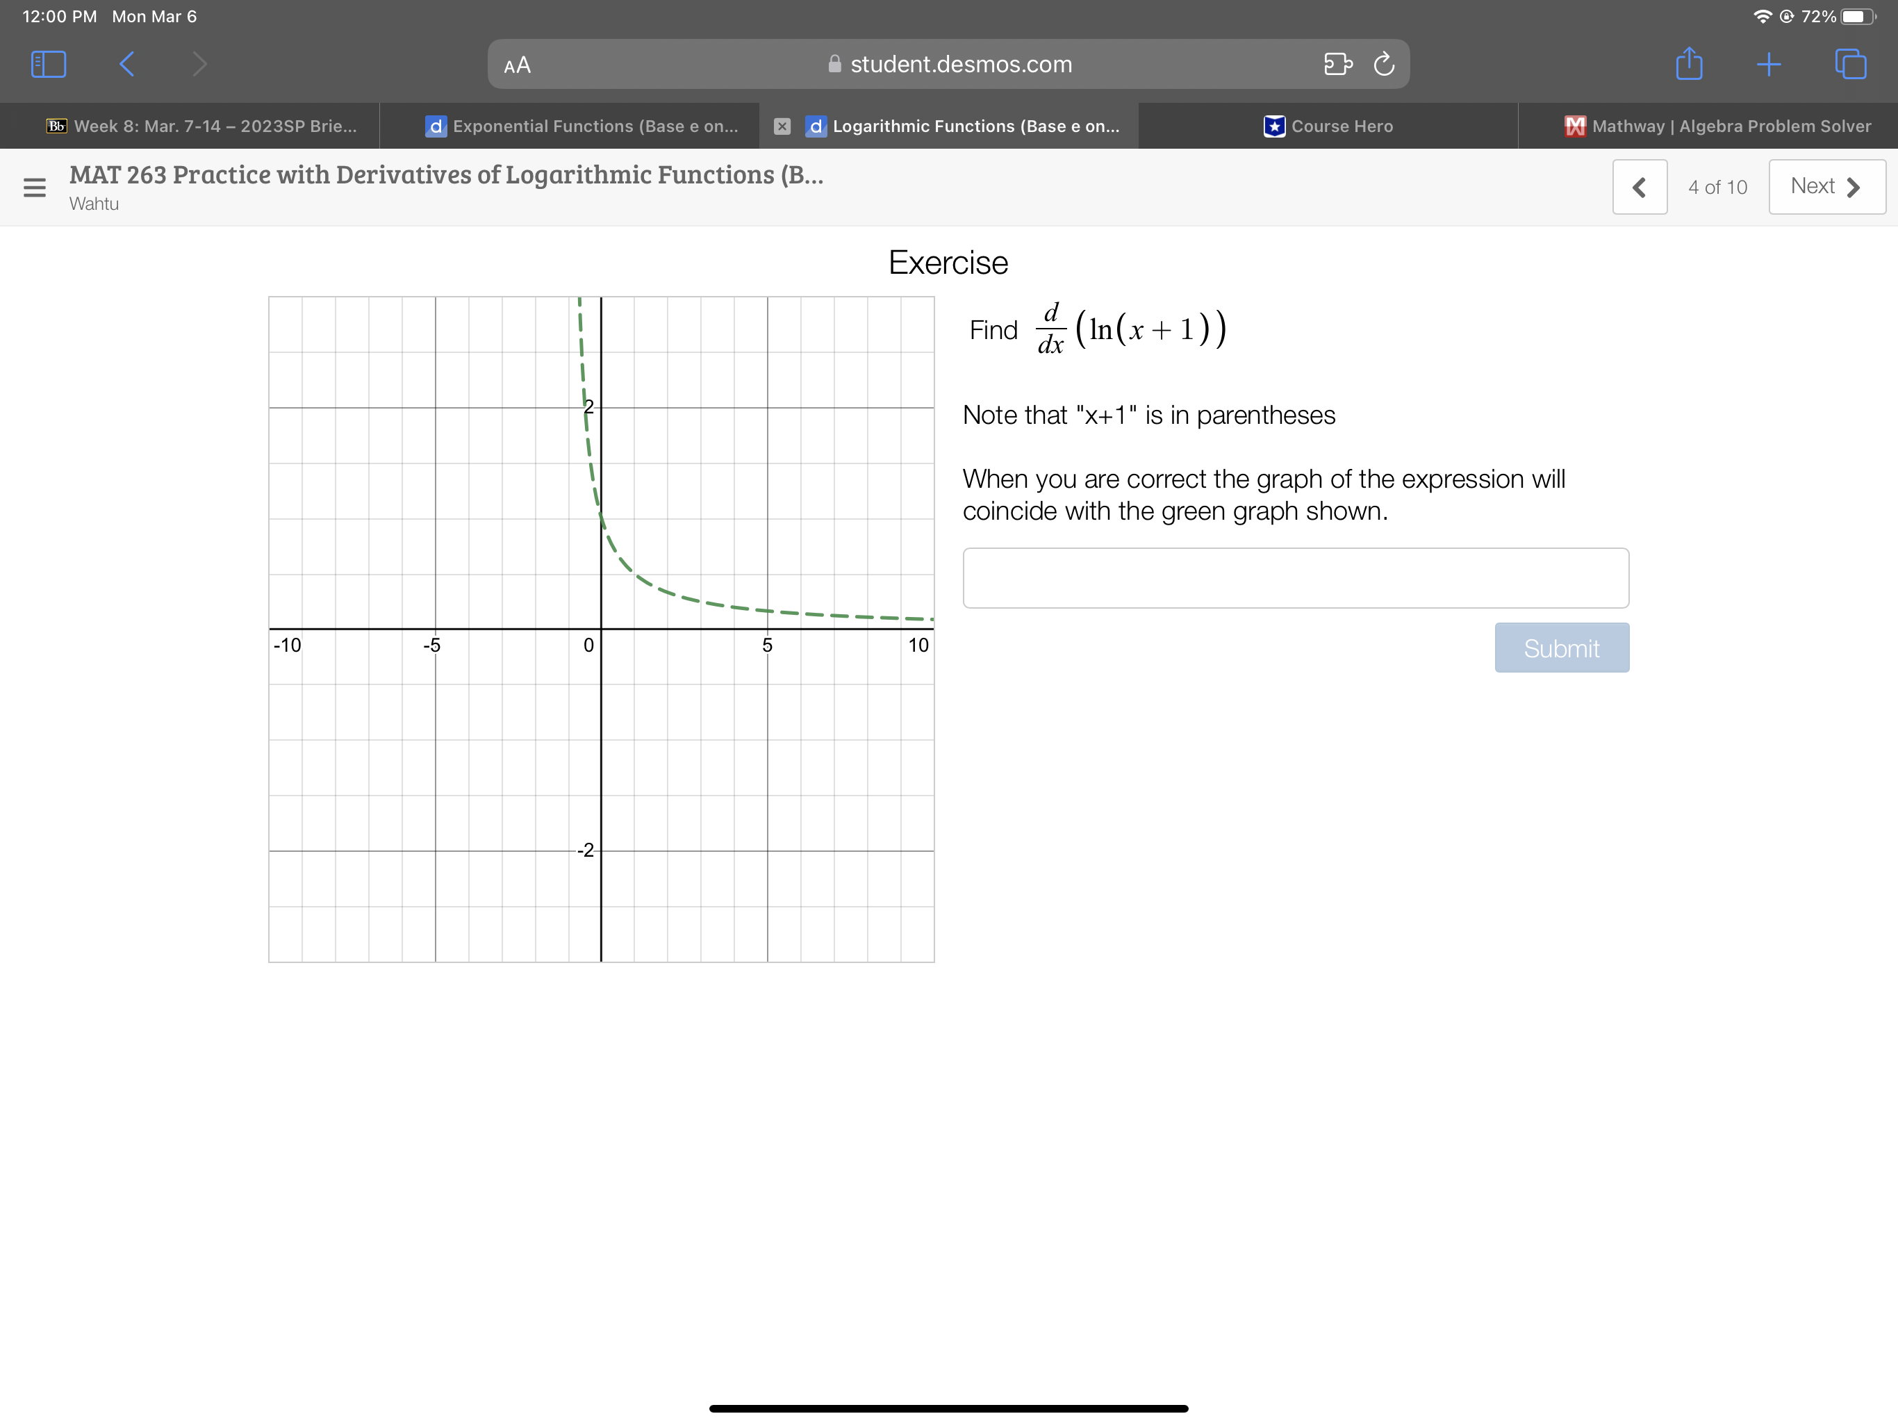This screenshot has height=1423, width=1898.
Task: Open the tab overview grid
Action: click(x=1850, y=63)
